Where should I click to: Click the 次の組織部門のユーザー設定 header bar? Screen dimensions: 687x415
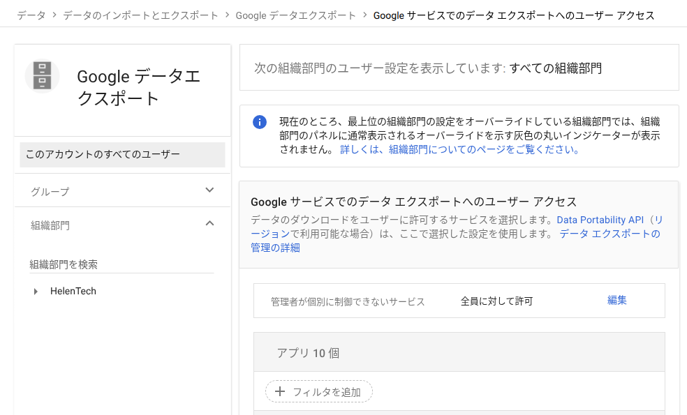pos(459,68)
